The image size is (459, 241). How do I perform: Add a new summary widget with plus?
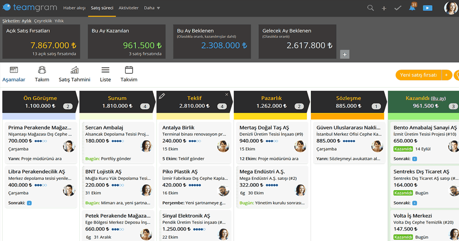[344, 55]
